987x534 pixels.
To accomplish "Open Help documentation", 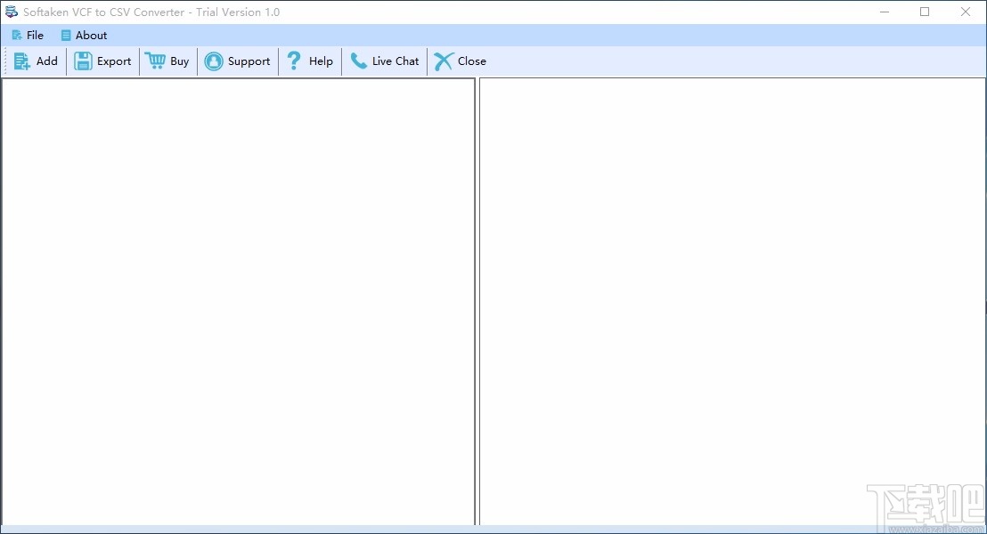I will tap(309, 61).
